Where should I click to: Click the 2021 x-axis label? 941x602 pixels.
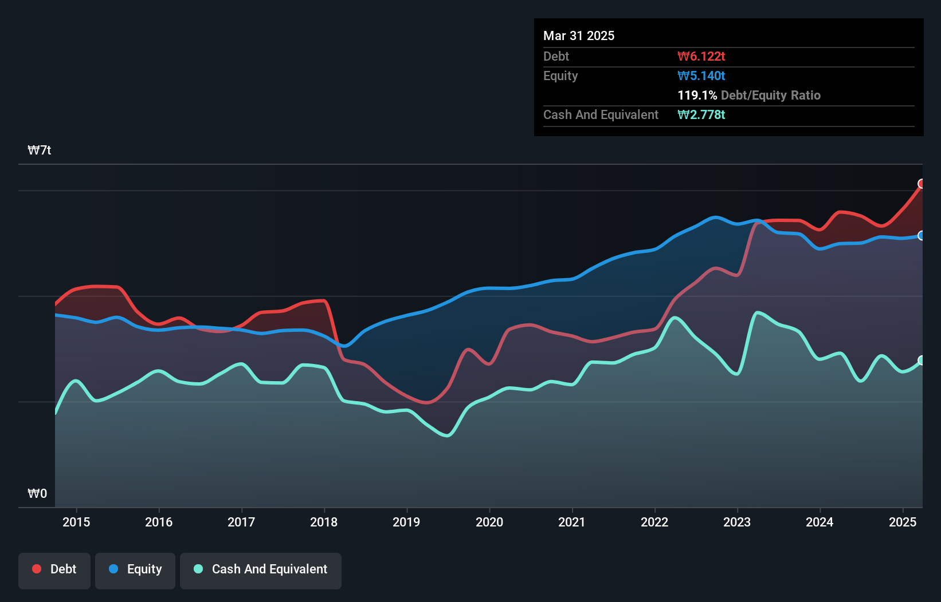(572, 522)
